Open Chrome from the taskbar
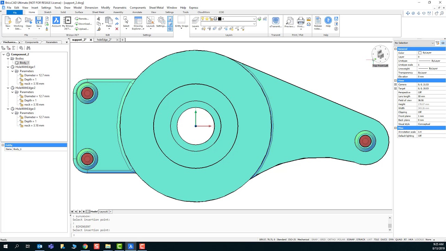This screenshot has height=251, width=446. pyautogui.click(x=85, y=246)
